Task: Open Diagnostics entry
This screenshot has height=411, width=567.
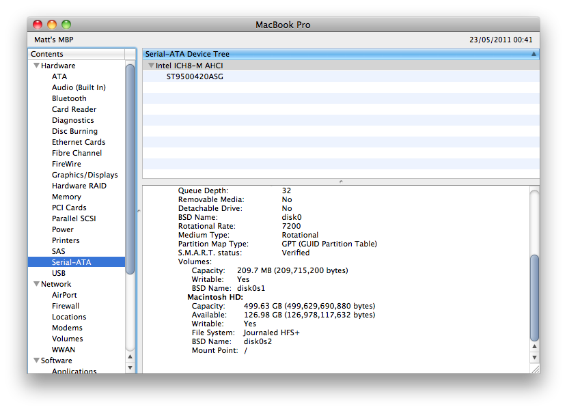Action: tap(72, 120)
